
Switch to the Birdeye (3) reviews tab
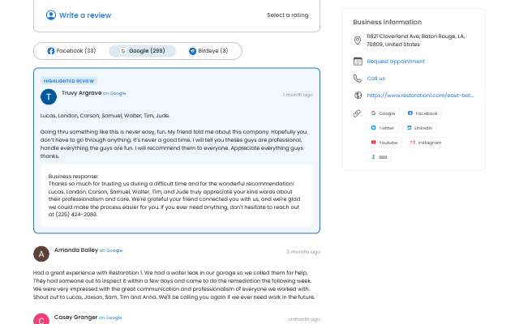click(x=208, y=51)
